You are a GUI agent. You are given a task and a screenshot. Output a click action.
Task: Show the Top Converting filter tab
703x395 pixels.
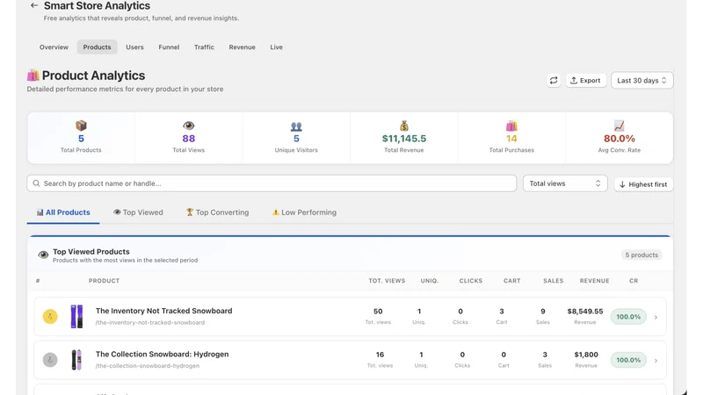coord(217,212)
